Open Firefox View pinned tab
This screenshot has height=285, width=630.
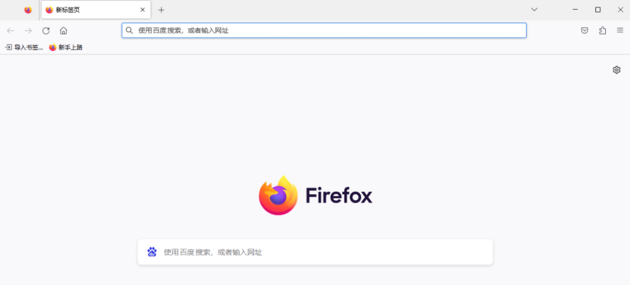(x=28, y=10)
